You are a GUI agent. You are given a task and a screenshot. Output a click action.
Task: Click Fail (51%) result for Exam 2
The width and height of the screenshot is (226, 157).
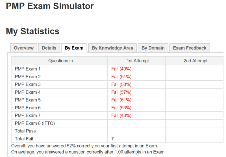tap(121, 77)
